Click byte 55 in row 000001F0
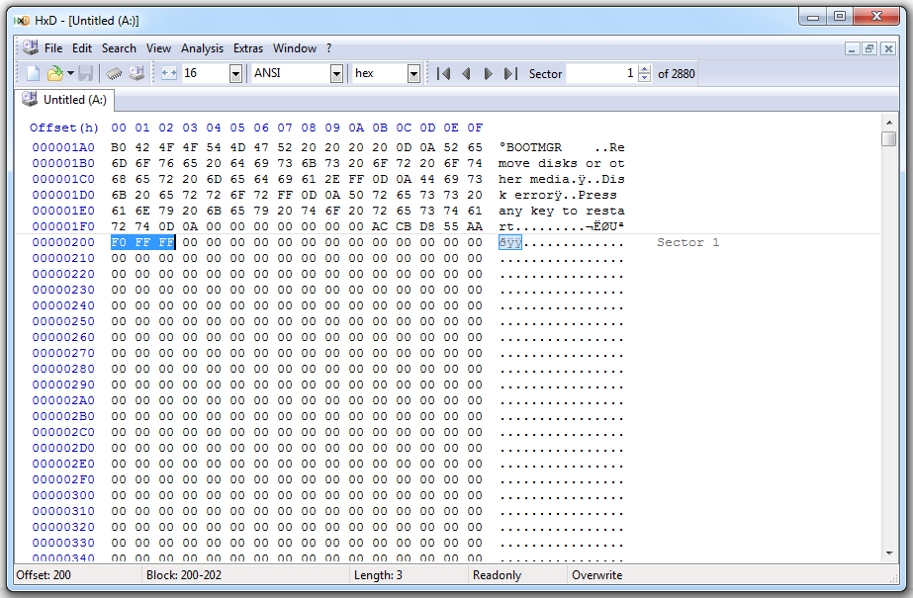This screenshot has height=598, width=913. [x=451, y=226]
